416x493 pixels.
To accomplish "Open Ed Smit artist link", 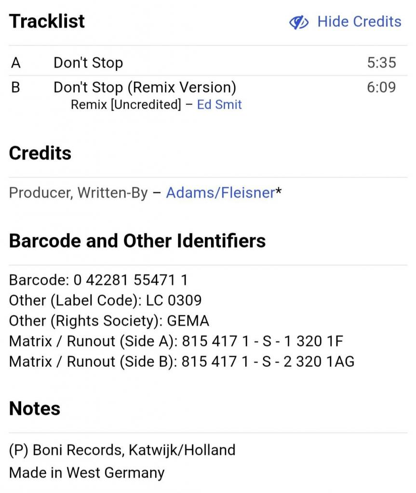I will click(219, 104).
